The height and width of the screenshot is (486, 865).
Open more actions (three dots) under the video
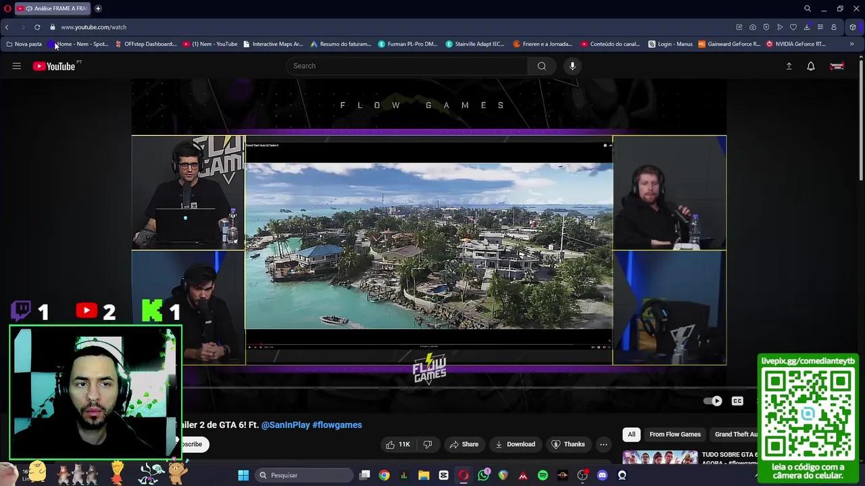(603, 444)
